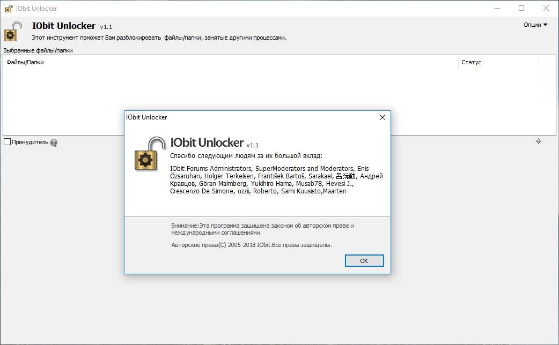Click OK in the About dialog

click(x=364, y=260)
